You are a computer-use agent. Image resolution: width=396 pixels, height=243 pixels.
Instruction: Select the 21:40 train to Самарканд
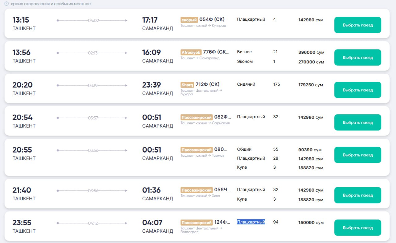click(x=357, y=195)
